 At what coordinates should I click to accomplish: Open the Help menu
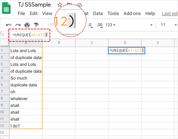[x=150, y=13]
